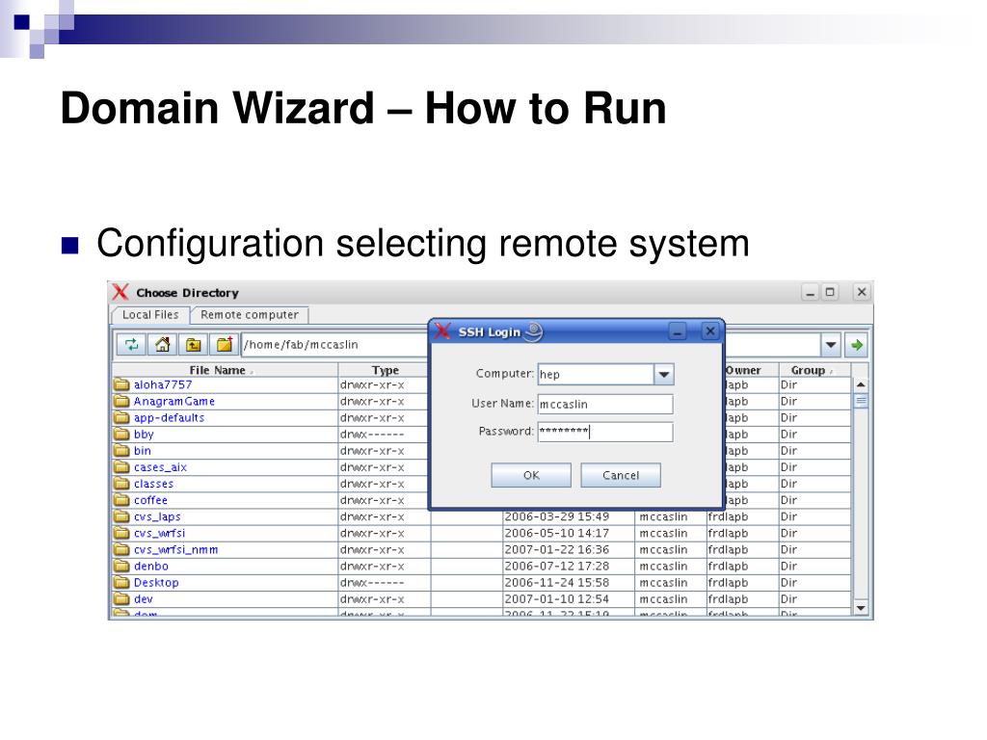Select the app-defaults file name
The height and width of the screenshot is (740, 987).
pos(169,418)
